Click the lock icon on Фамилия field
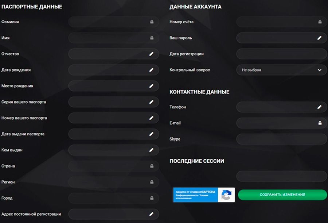Image resolution: width=328 pixels, height=223 pixels. 152,22
